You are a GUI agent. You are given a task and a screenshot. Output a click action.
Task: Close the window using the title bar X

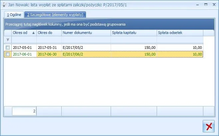pos(214,5)
